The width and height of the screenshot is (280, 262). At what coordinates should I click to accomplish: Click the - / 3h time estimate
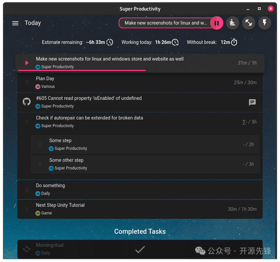click(249, 164)
